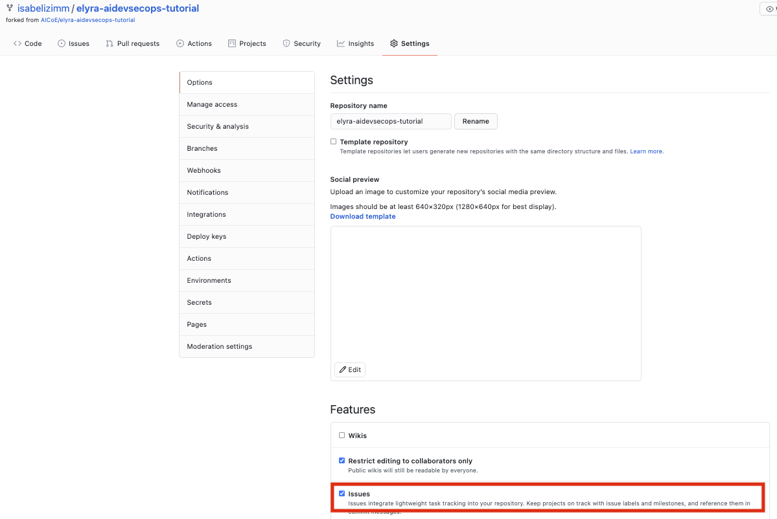Click the pencil icon on Edit button
The image size is (777, 519).
click(342, 370)
